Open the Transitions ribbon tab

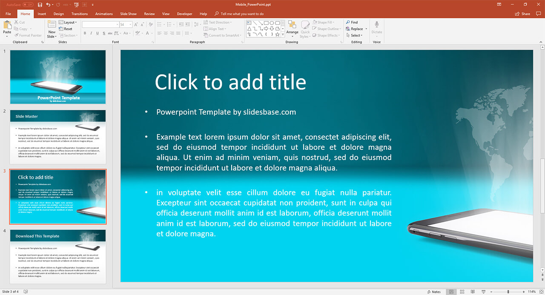coord(80,14)
